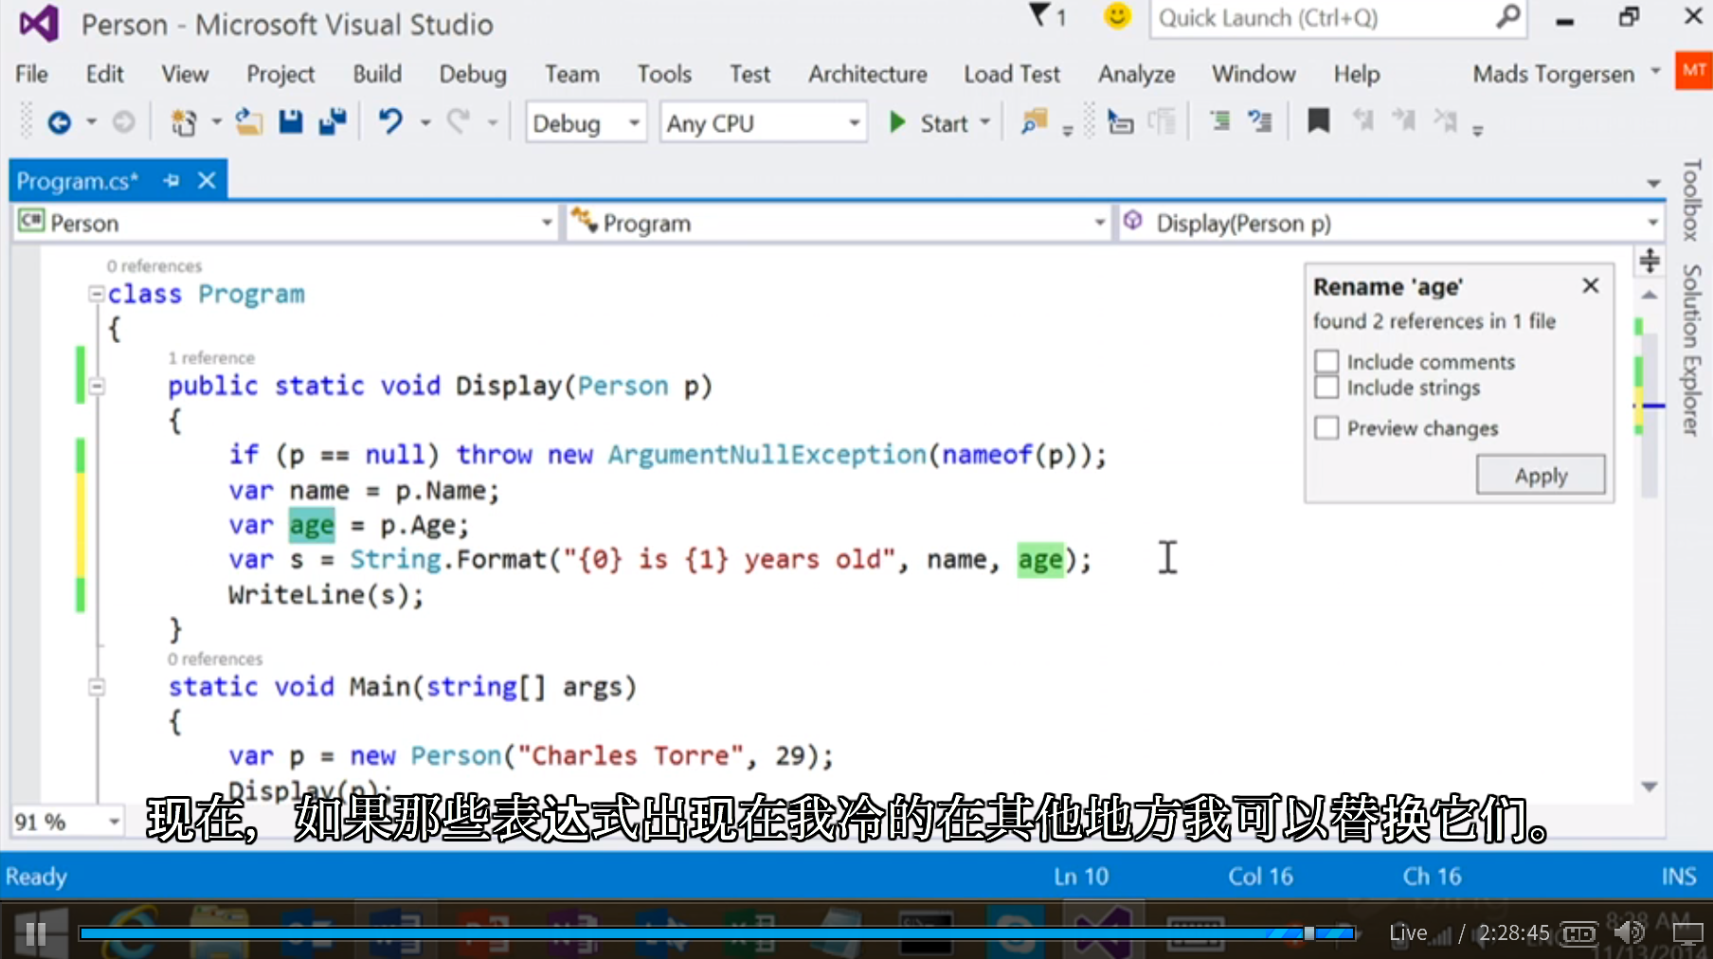
Task: Click the Uncomment selected lines icon
Action: point(1260,122)
